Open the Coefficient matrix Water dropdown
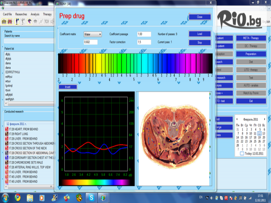Viewport: 271px width, 203px height. (x=92, y=34)
